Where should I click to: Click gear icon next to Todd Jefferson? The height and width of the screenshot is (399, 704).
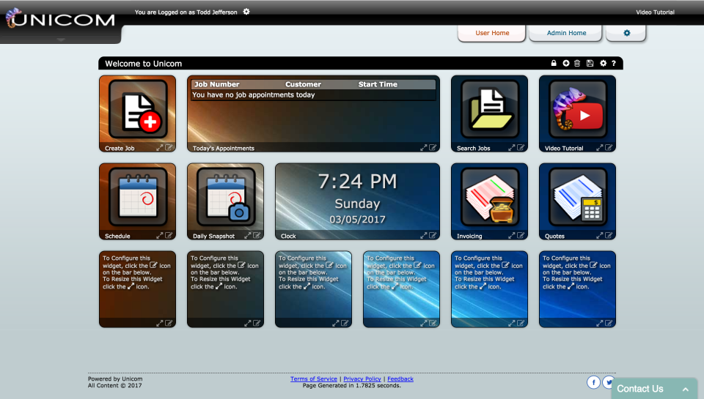pos(246,12)
